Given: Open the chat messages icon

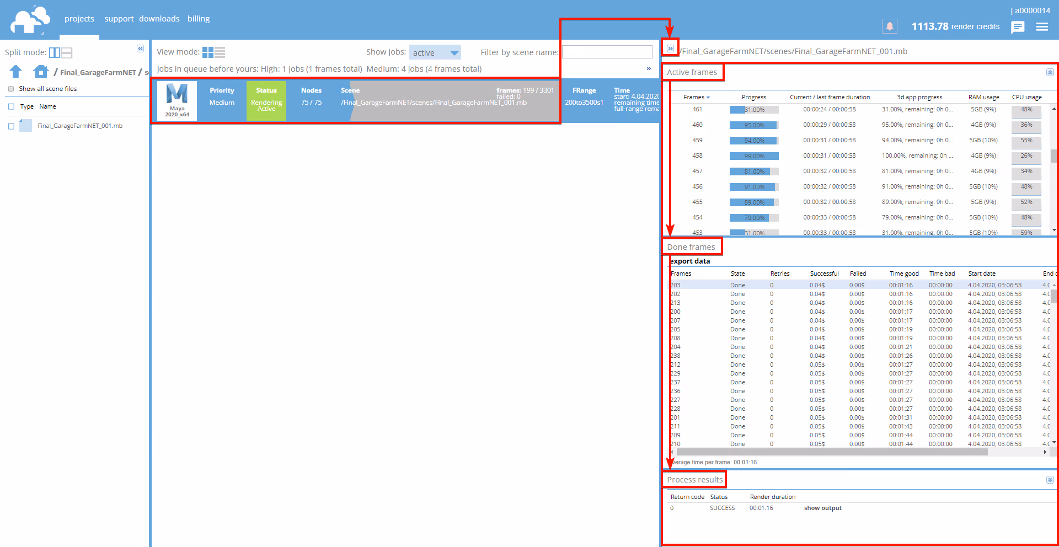Looking at the screenshot, I should pos(1018,27).
